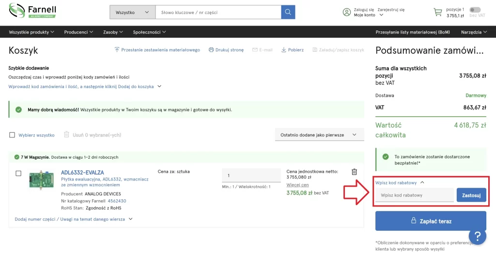Viewport: 496px width, 253px height.
Task: Tick the ADL6332-EVALZ product checkbox
Action: pyautogui.click(x=18, y=173)
